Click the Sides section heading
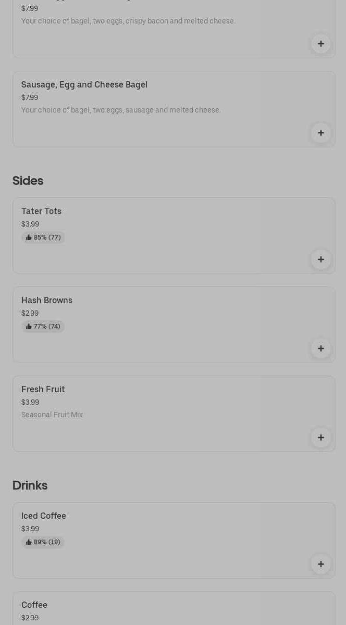 coord(28,181)
